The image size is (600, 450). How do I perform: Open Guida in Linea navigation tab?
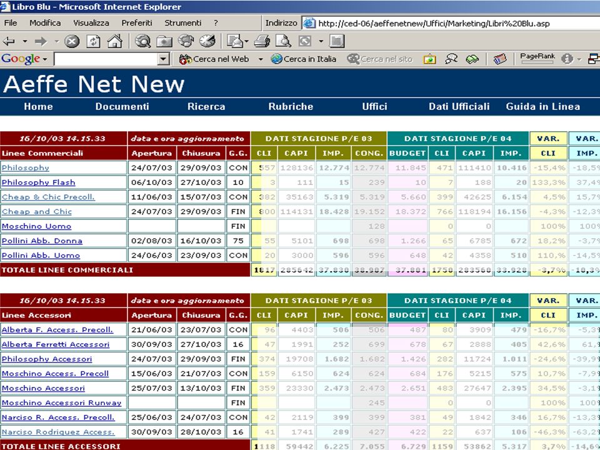(542, 106)
